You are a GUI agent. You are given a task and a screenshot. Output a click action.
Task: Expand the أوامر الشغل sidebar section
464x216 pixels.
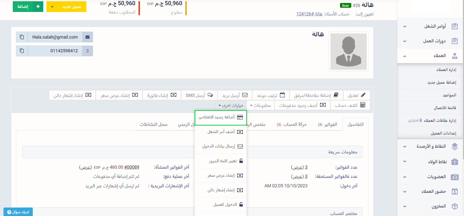[405, 26]
